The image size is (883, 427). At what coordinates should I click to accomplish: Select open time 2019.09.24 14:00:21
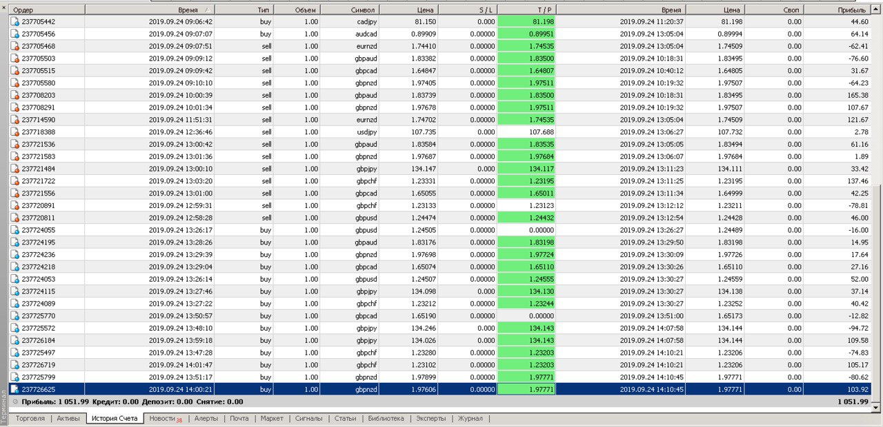[x=181, y=390]
